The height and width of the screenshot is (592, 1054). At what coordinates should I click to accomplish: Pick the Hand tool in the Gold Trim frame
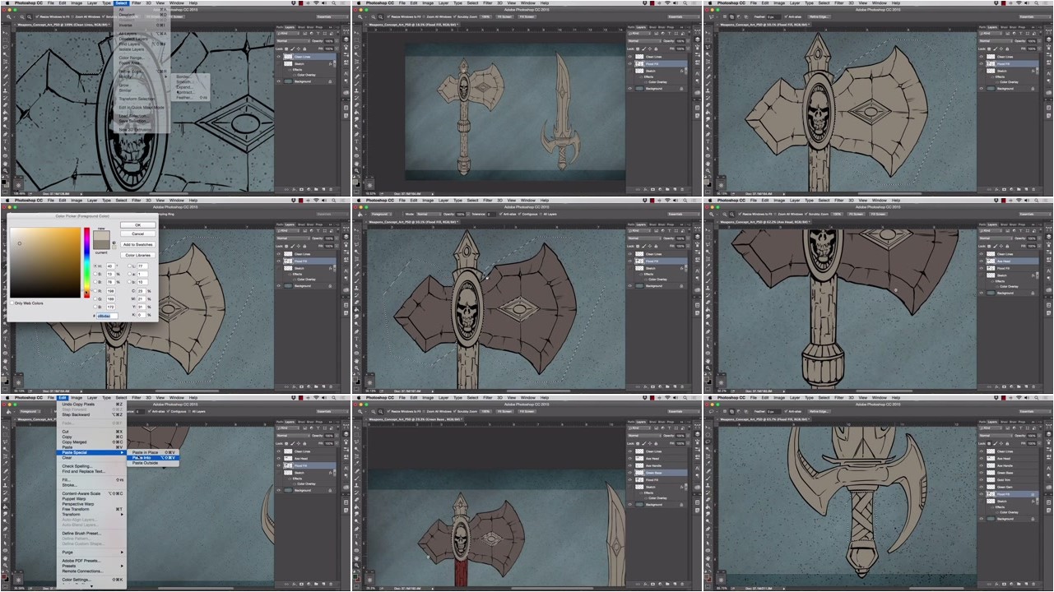tap(708, 558)
